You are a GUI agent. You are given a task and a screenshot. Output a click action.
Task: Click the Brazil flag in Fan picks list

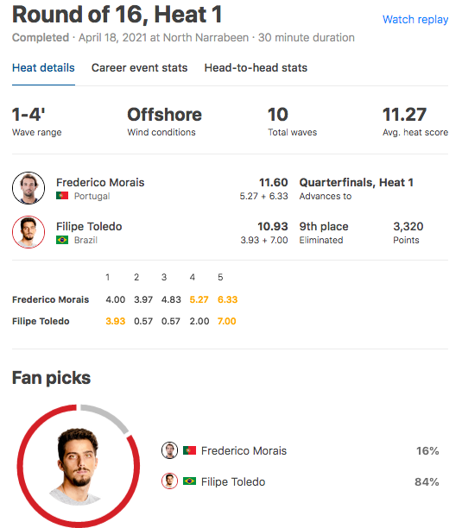click(x=189, y=481)
